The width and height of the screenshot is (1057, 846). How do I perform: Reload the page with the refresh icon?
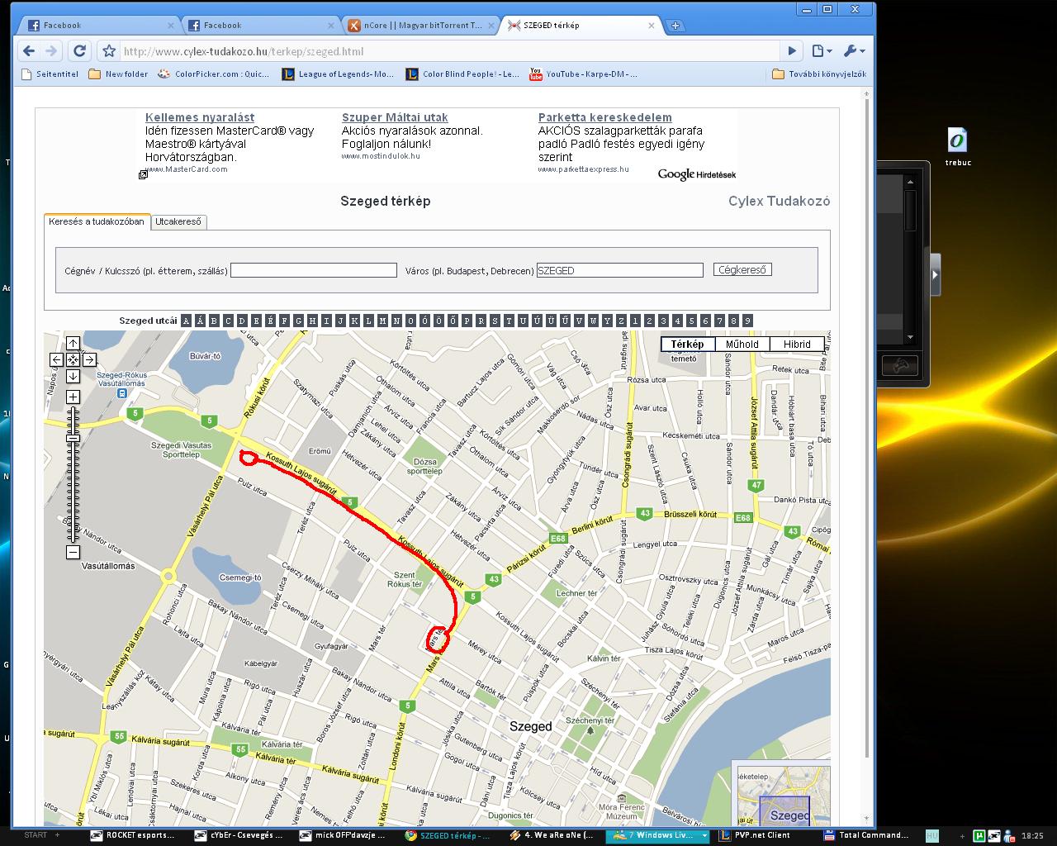click(x=79, y=51)
